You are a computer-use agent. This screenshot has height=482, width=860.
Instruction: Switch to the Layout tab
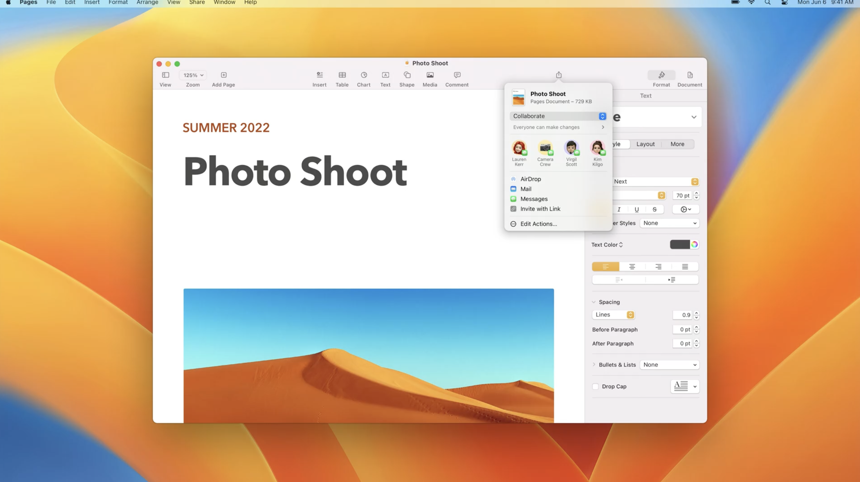click(x=645, y=144)
